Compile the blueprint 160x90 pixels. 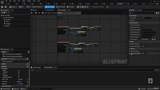point(12,7)
